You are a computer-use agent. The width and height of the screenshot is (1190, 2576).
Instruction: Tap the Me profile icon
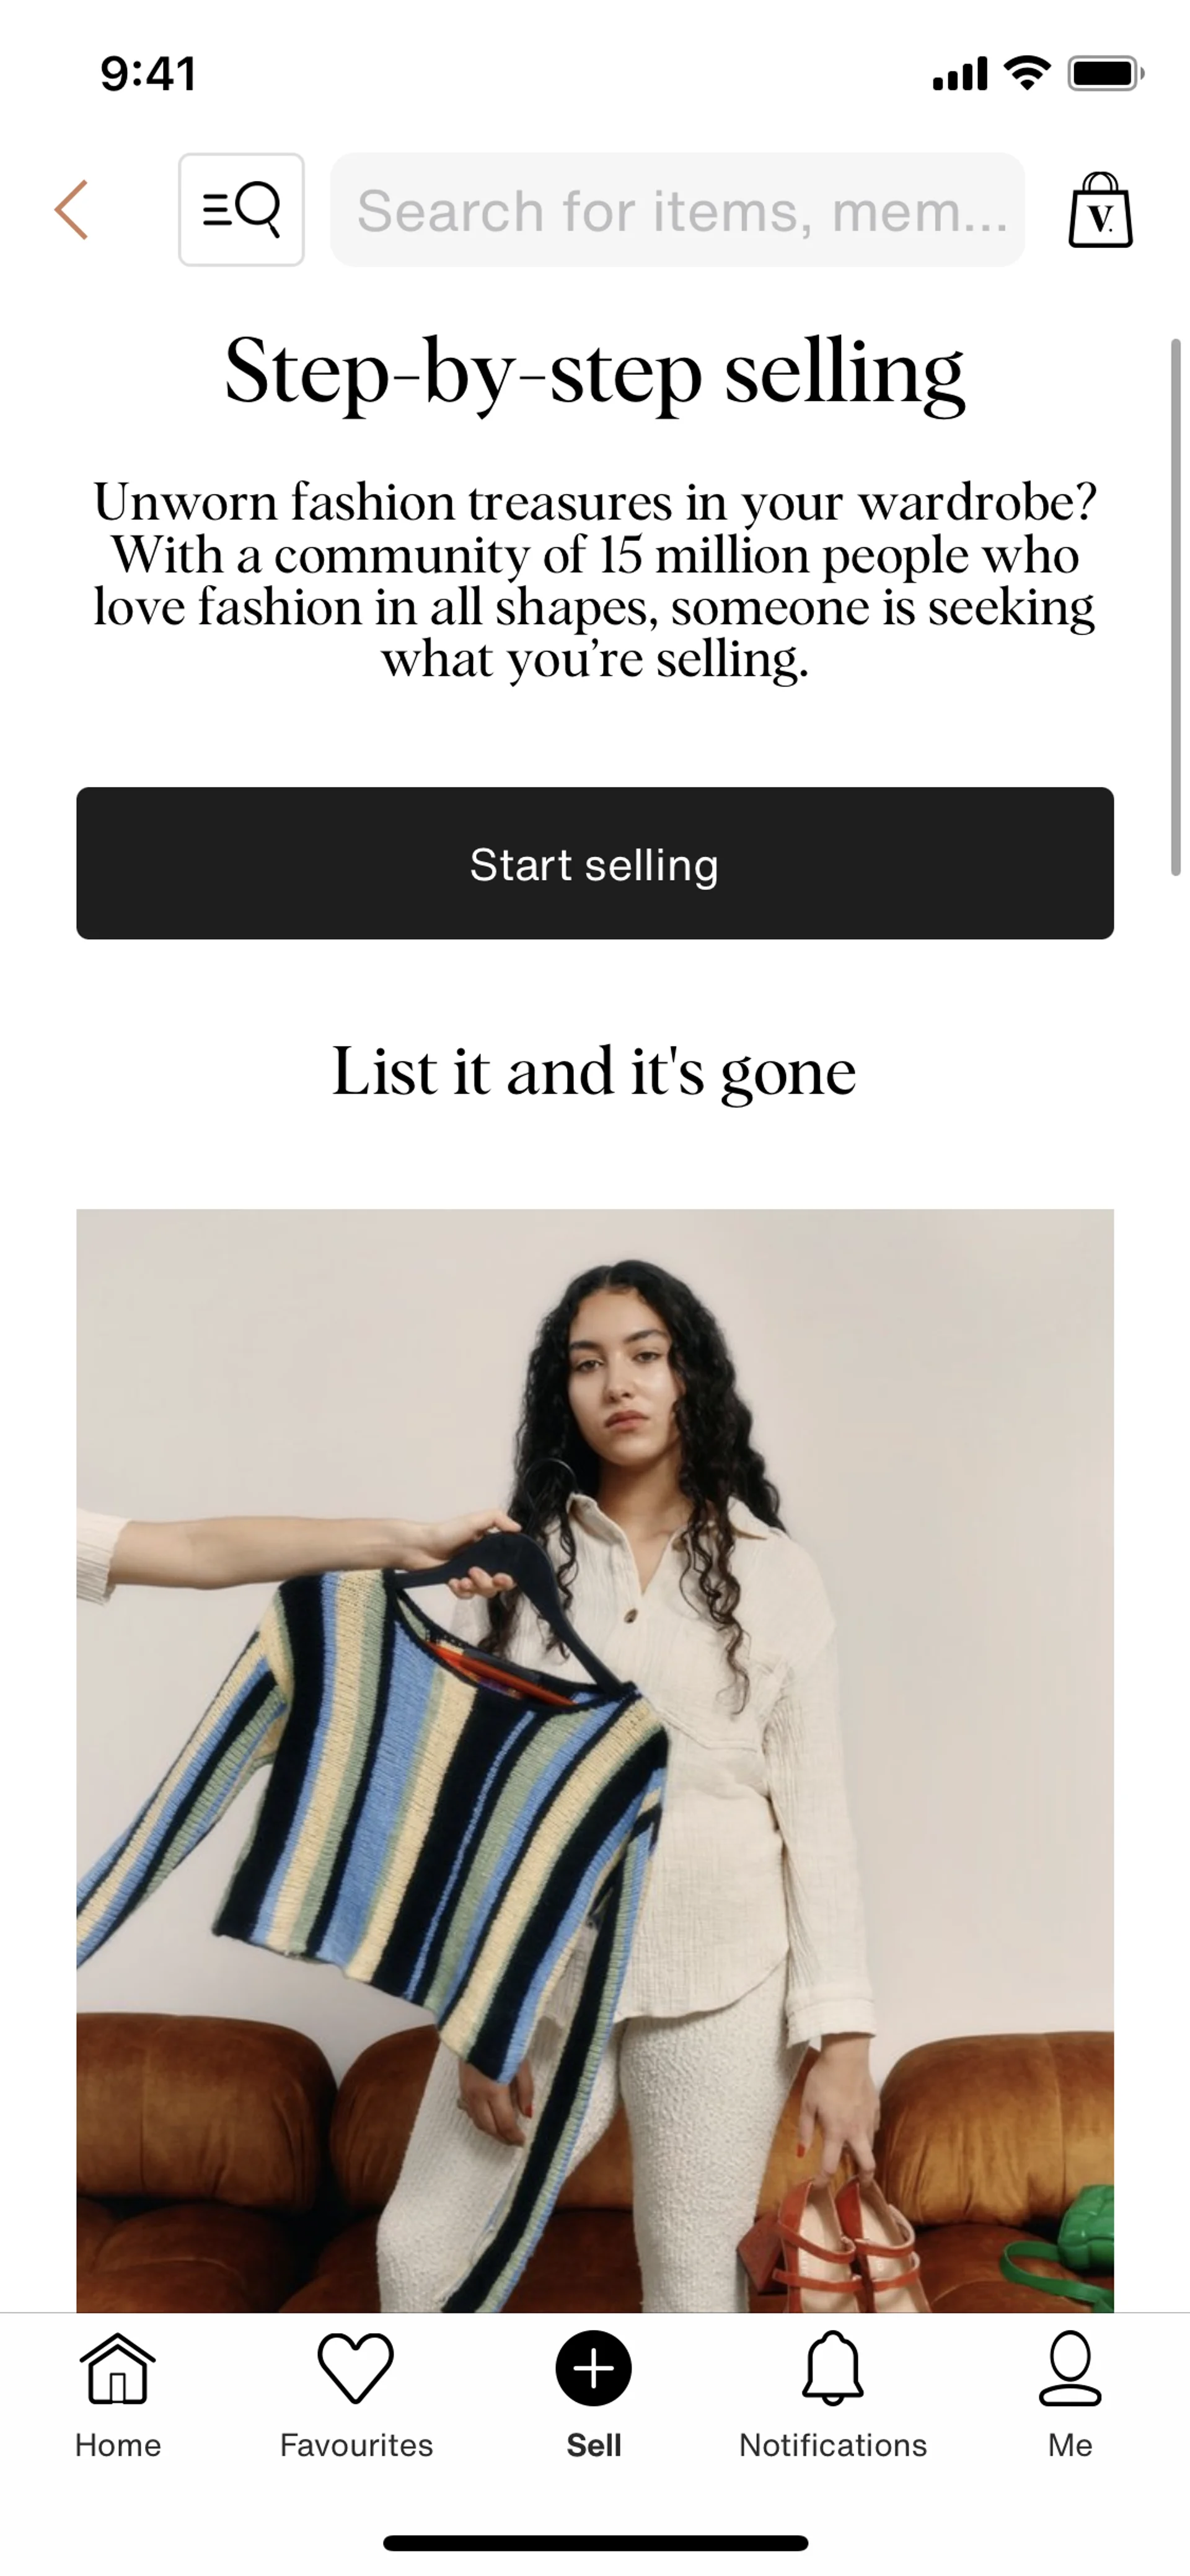(1070, 2368)
